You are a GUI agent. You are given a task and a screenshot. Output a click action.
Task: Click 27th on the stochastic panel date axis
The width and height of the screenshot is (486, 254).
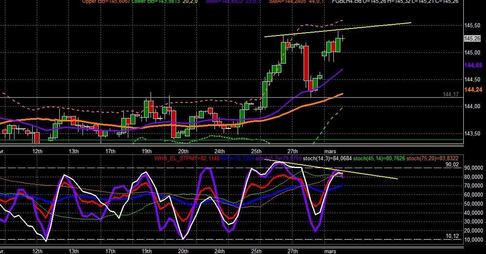point(292,251)
